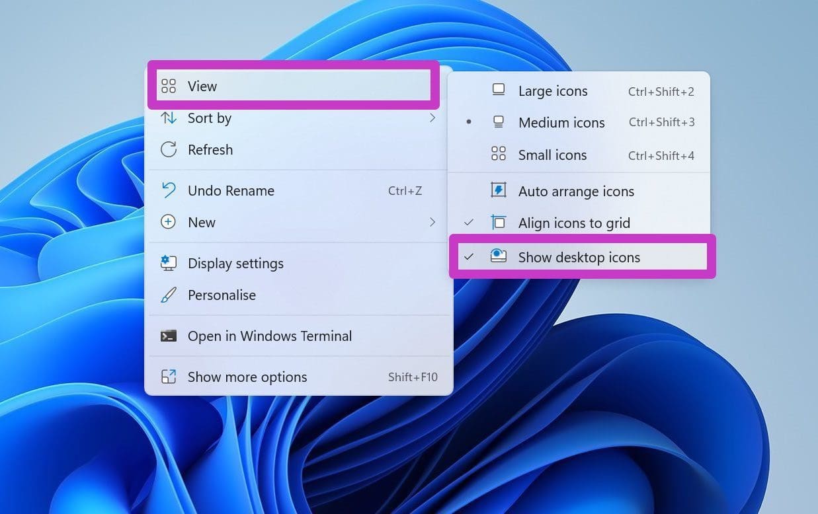Image resolution: width=818 pixels, height=514 pixels.
Task: Click the Show desktop icons picture icon
Action: tap(499, 256)
